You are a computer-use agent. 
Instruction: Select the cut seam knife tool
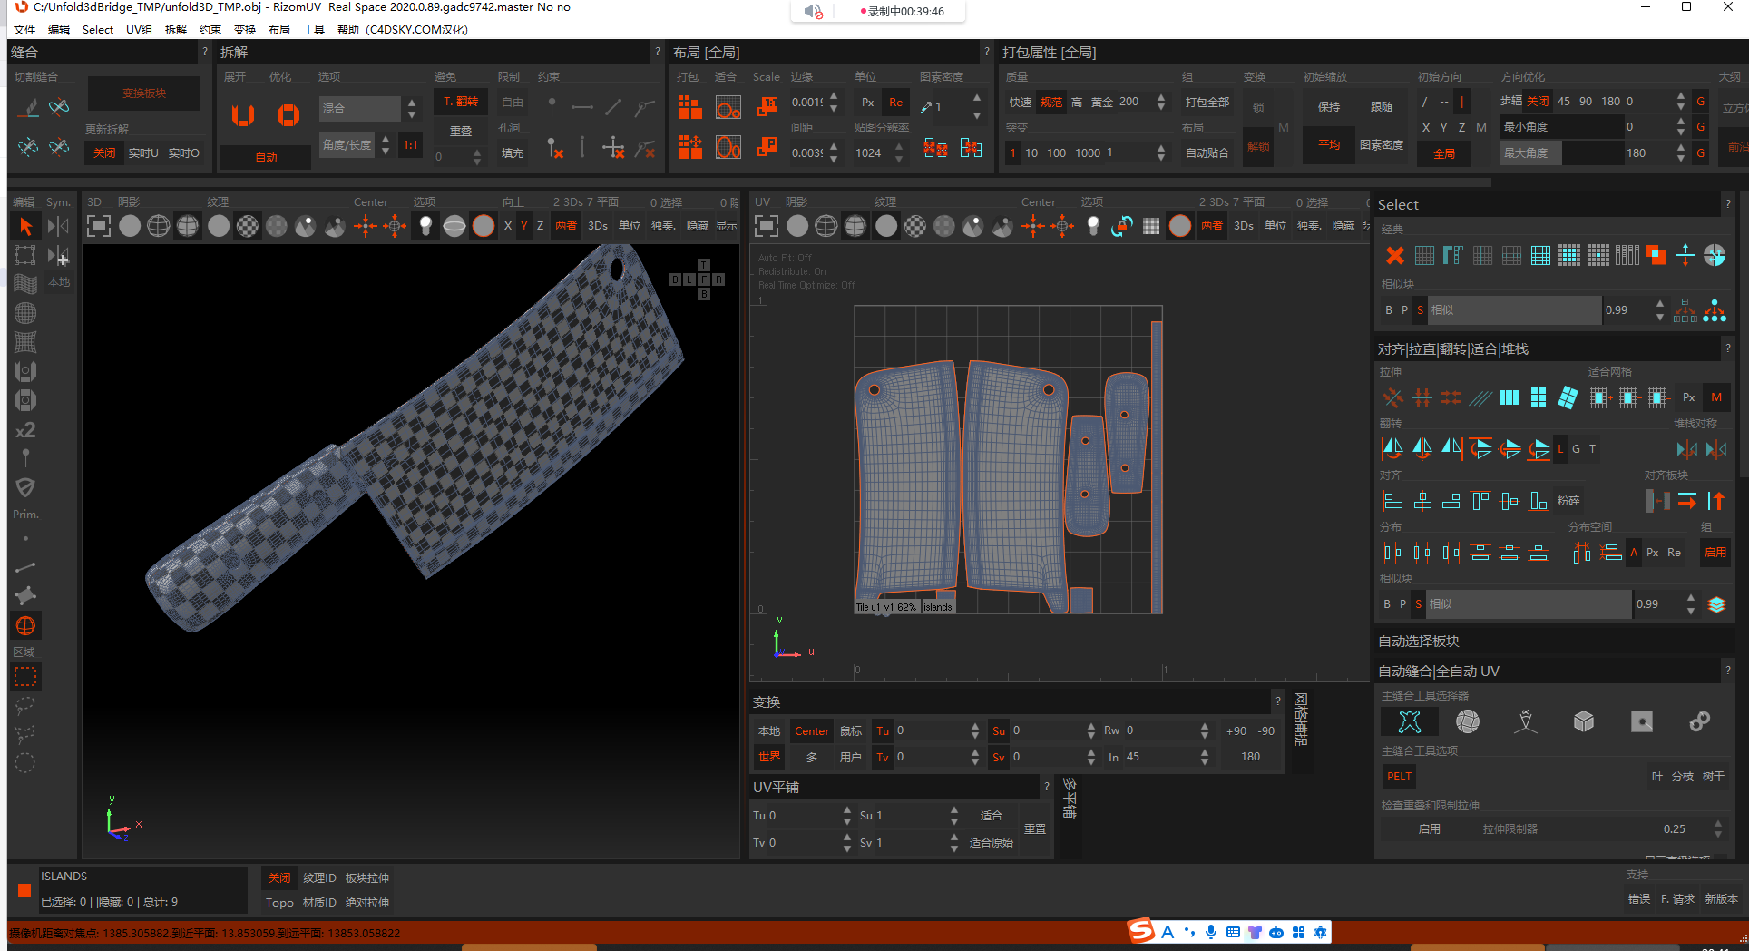[30, 108]
